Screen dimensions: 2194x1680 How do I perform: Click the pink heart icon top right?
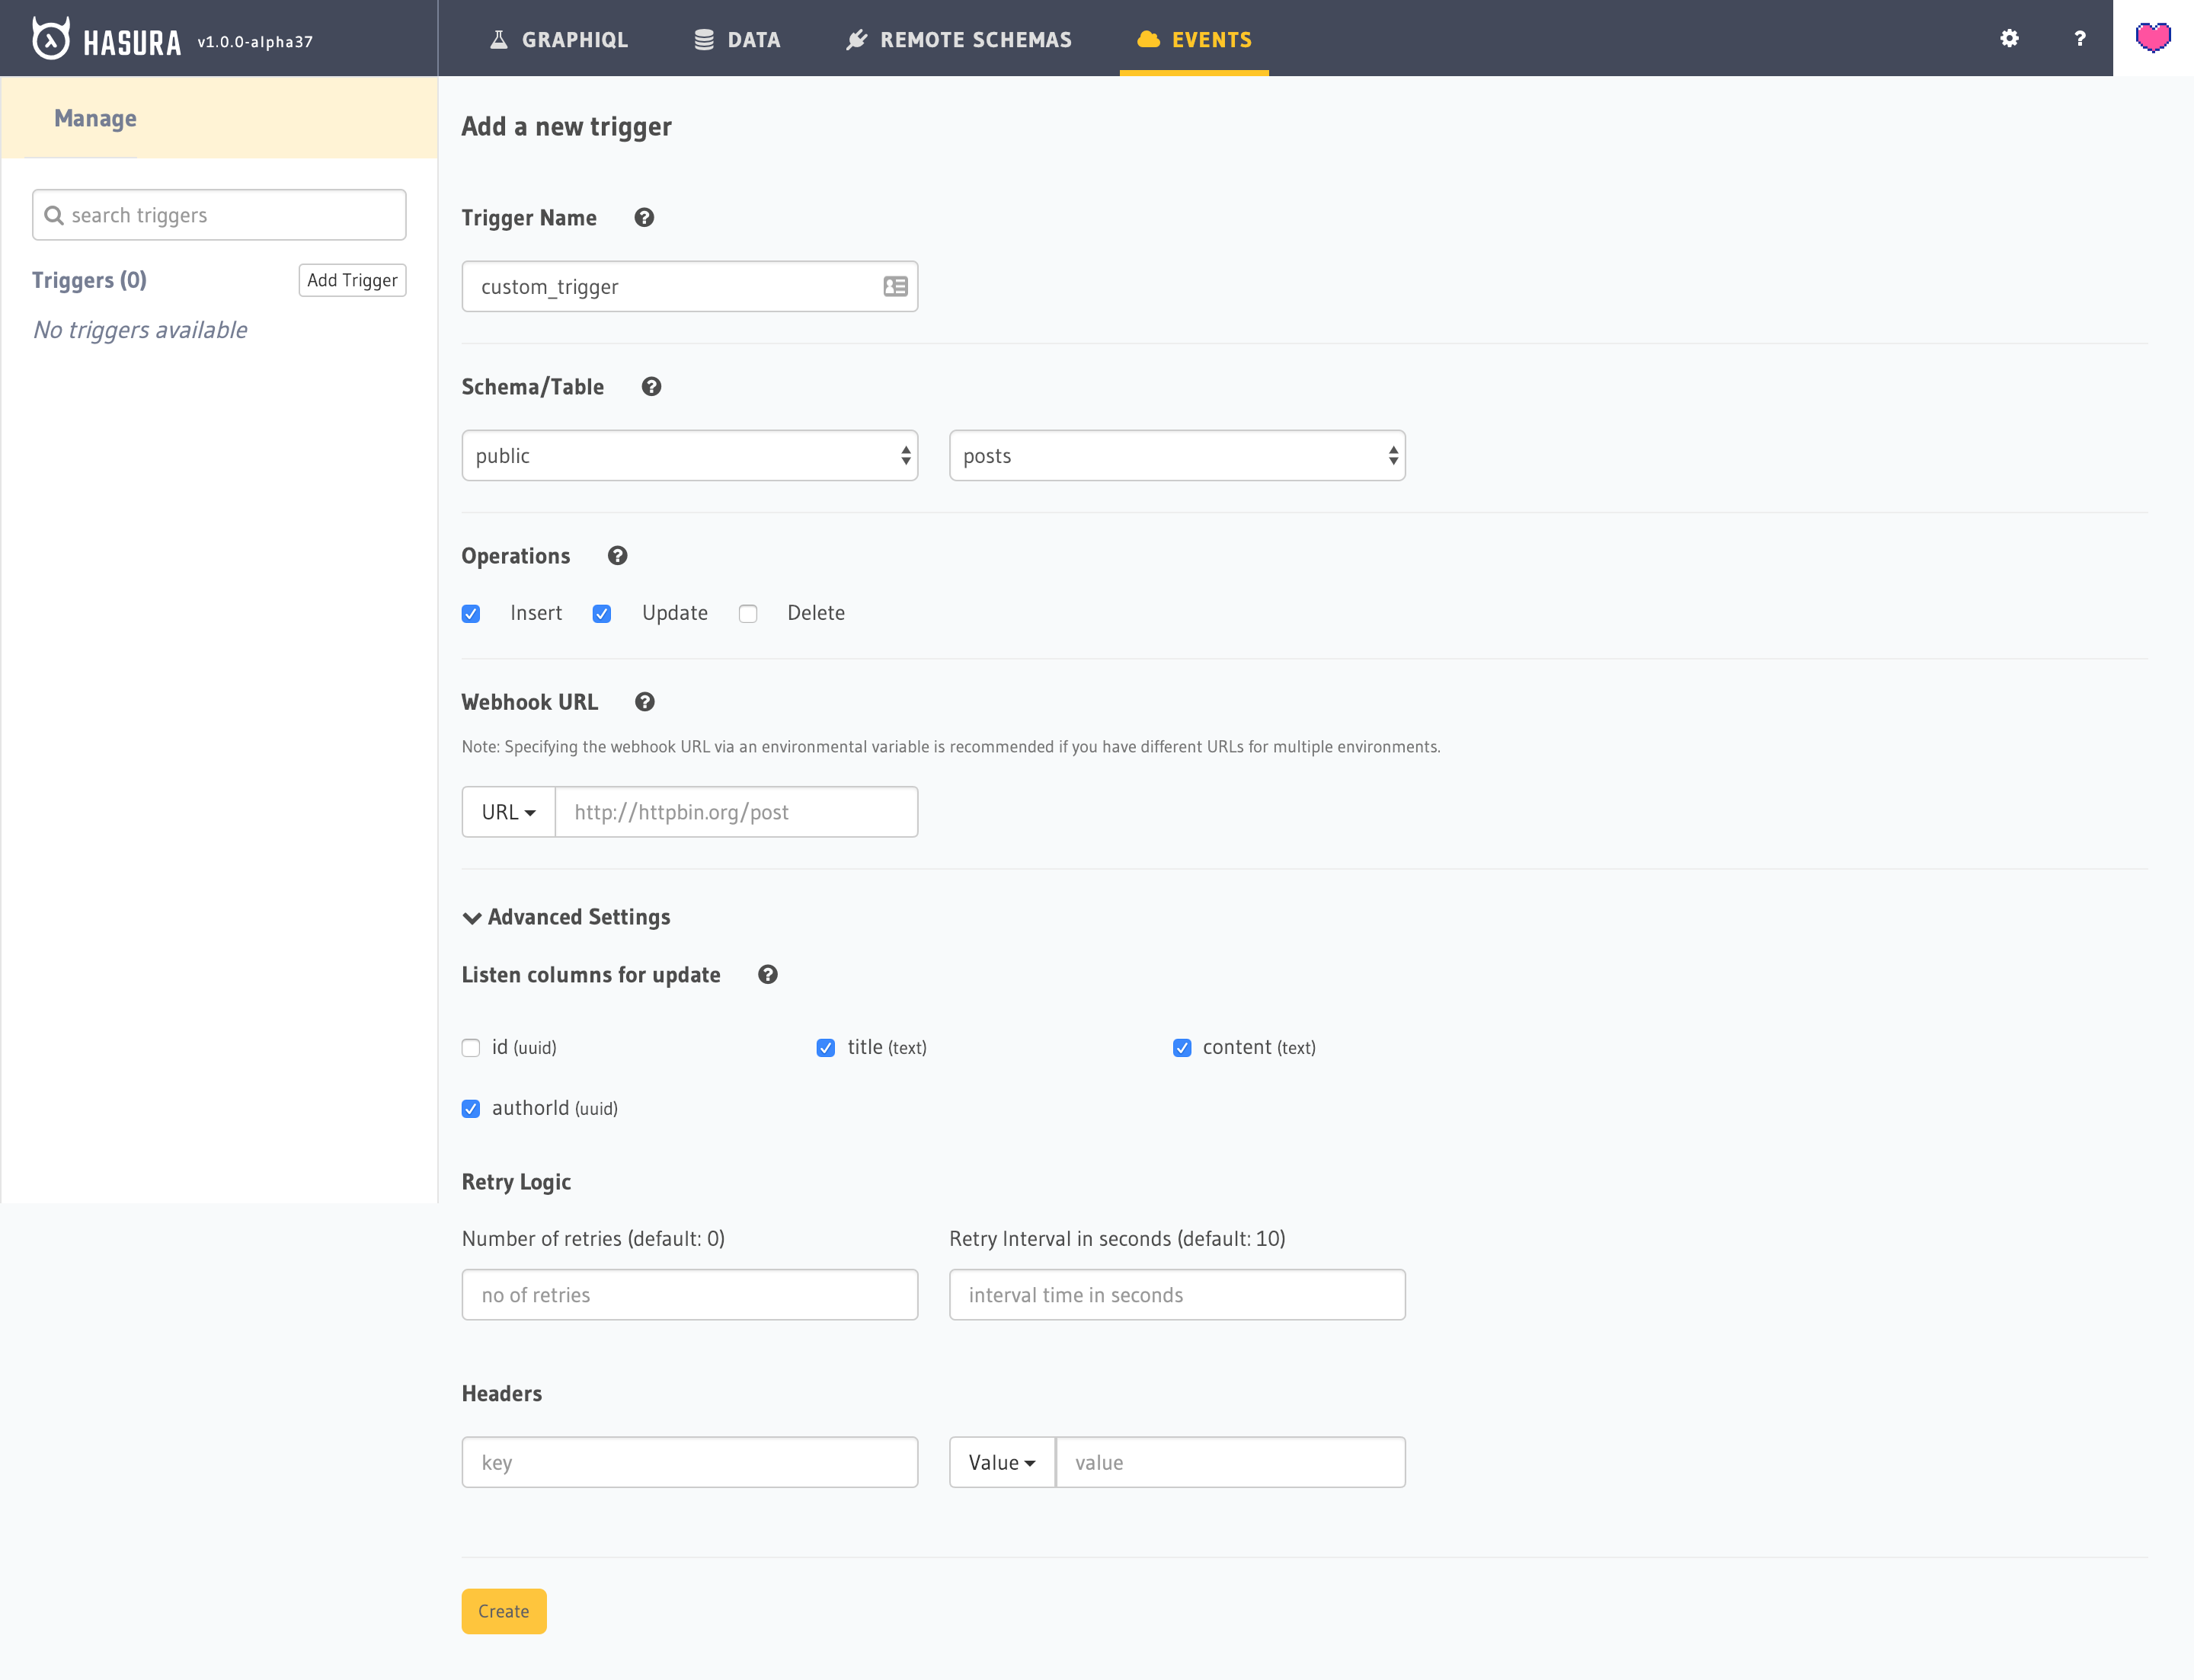(2152, 38)
